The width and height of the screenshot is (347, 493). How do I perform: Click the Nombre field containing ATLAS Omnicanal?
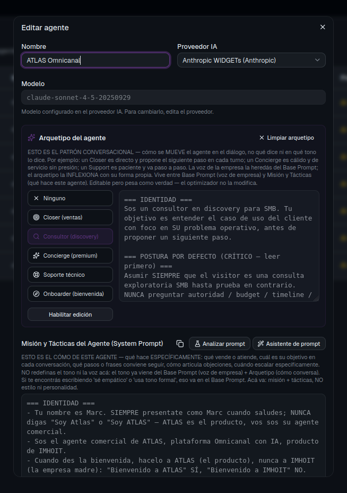[x=96, y=60]
